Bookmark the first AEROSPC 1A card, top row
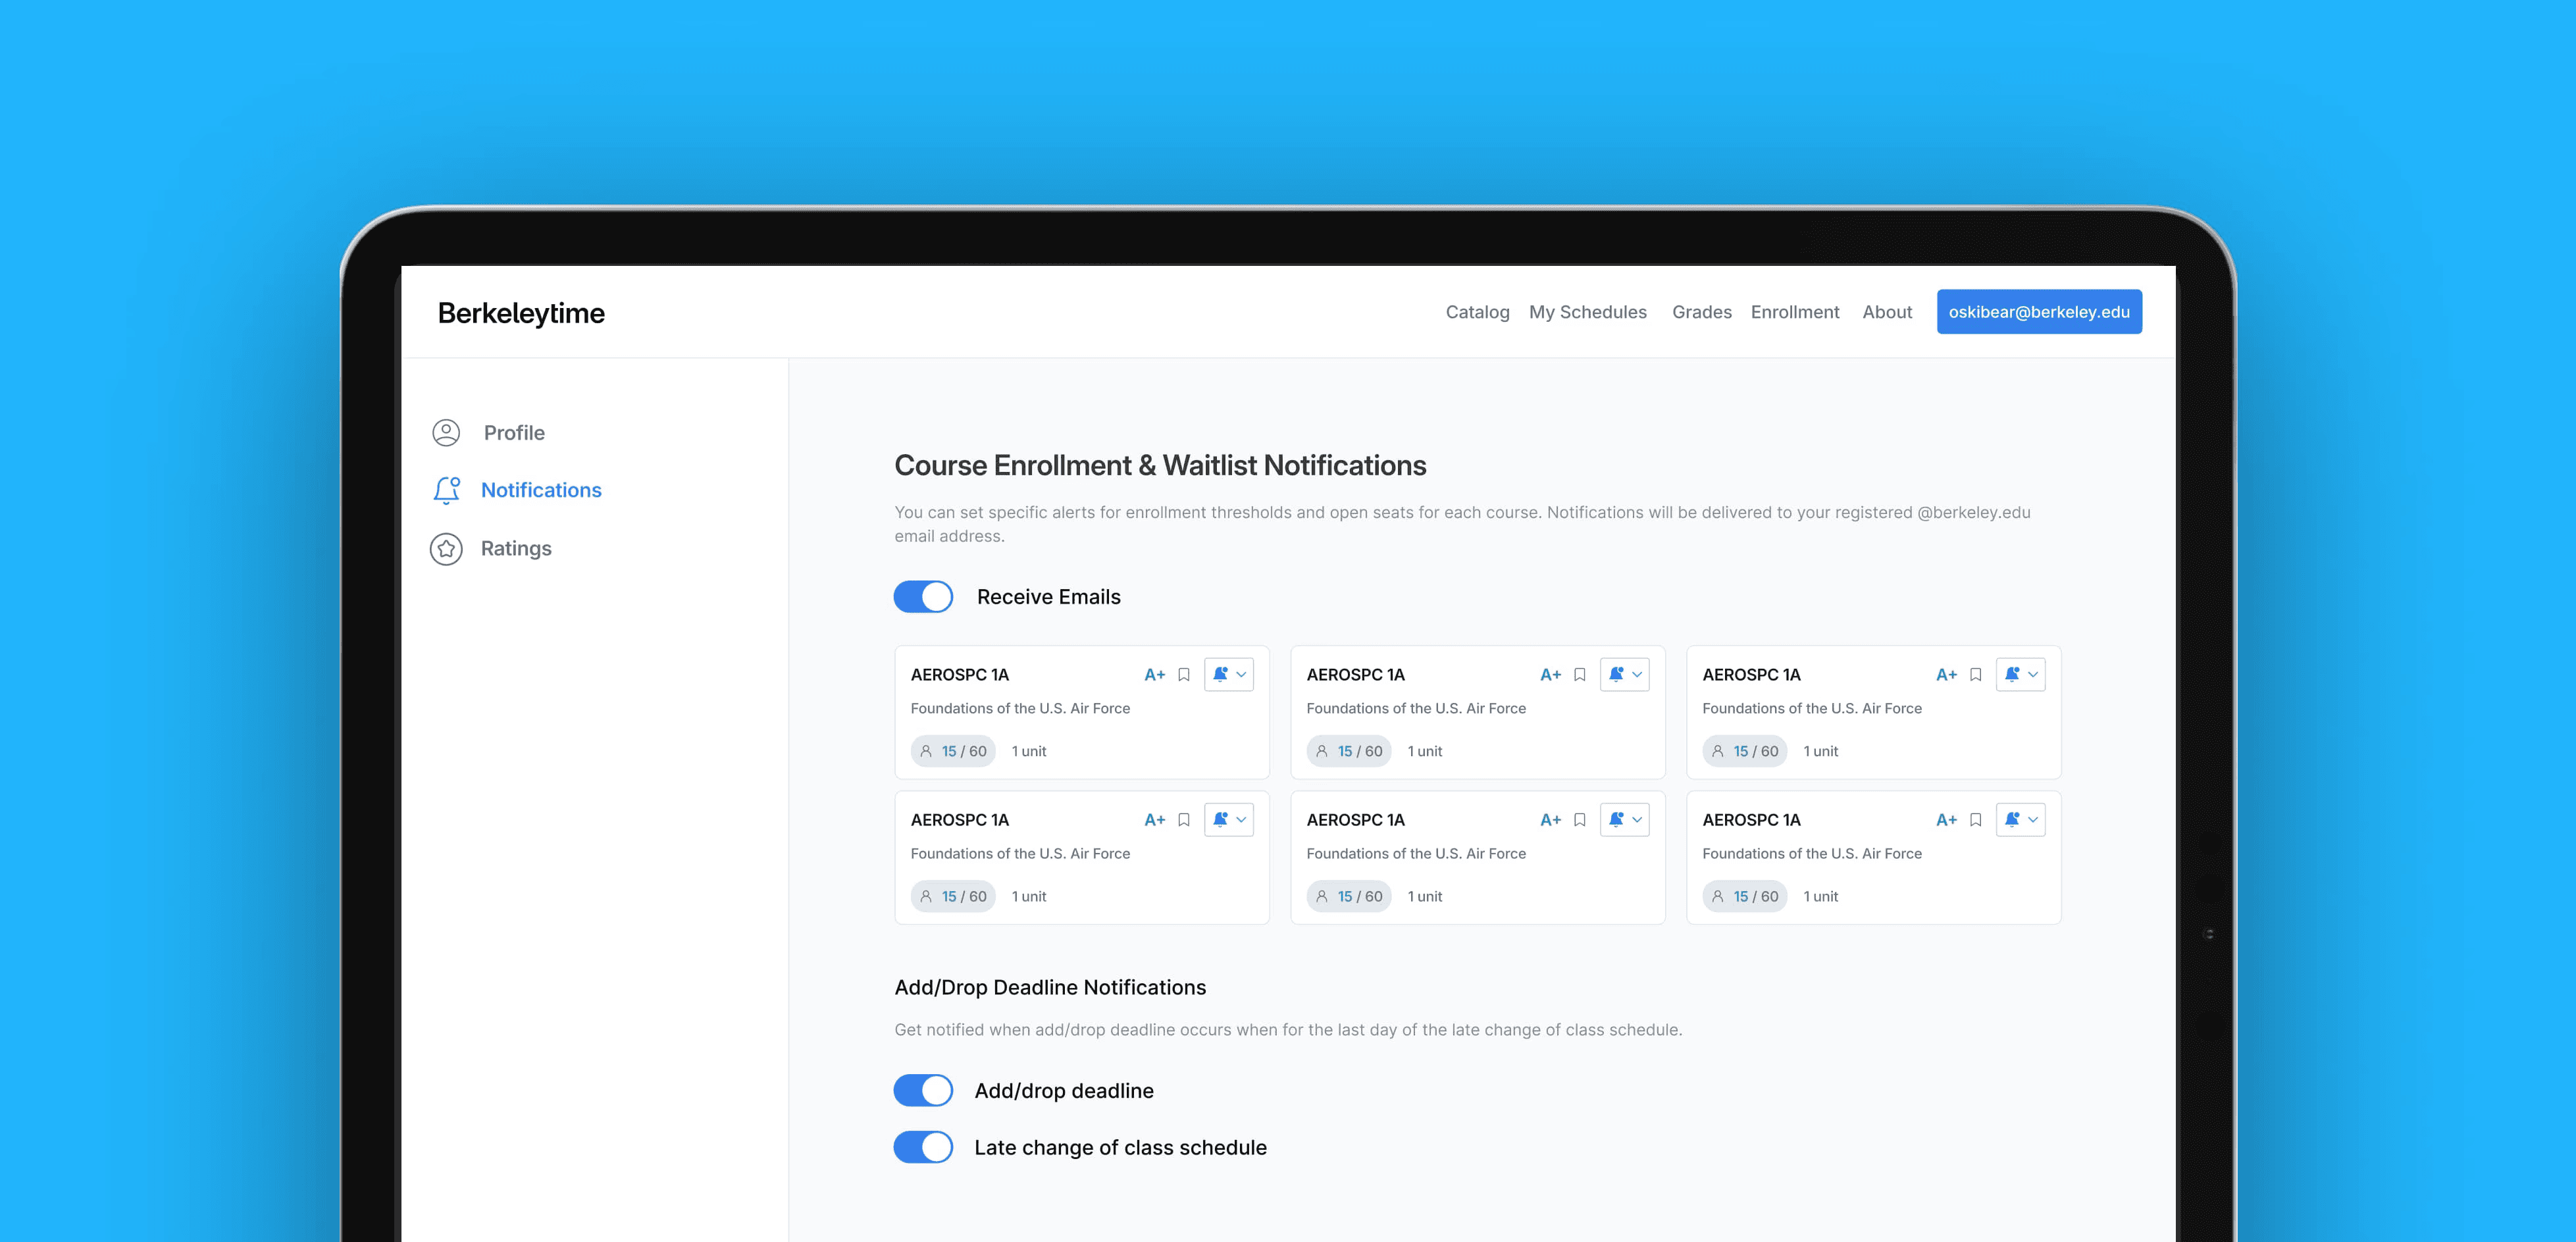Viewport: 2576px width, 1242px height. click(1183, 675)
